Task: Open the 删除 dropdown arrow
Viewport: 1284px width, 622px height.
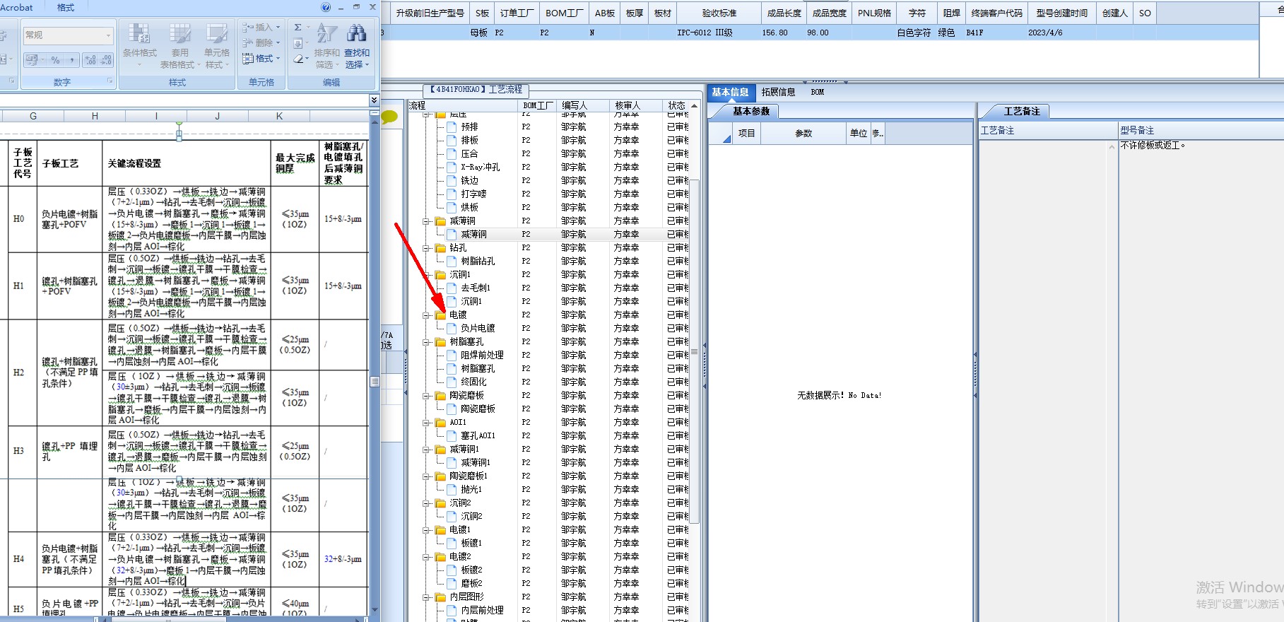Action: click(x=278, y=42)
